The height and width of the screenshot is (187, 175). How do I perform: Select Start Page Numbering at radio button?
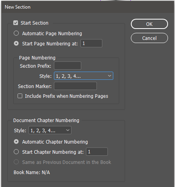16,43
